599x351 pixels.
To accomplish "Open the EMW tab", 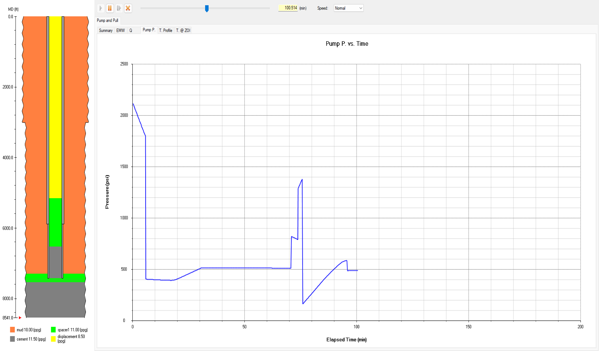I will click(x=121, y=31).
